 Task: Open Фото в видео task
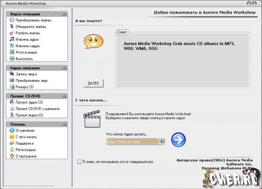[x=26, y=52]
